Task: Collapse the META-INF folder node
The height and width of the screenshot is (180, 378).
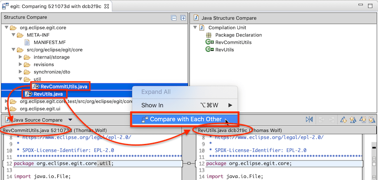Action: [x=13, y=35]
